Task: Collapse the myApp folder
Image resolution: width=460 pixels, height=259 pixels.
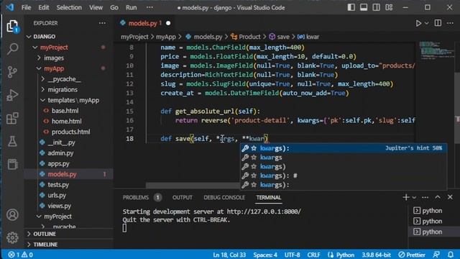Action: pyautogui.click(x=54, y=68)
